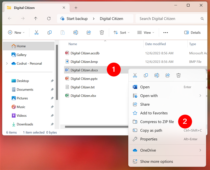
Task: Open Documents in the navigation pane
Action: (x=29, y=90)
